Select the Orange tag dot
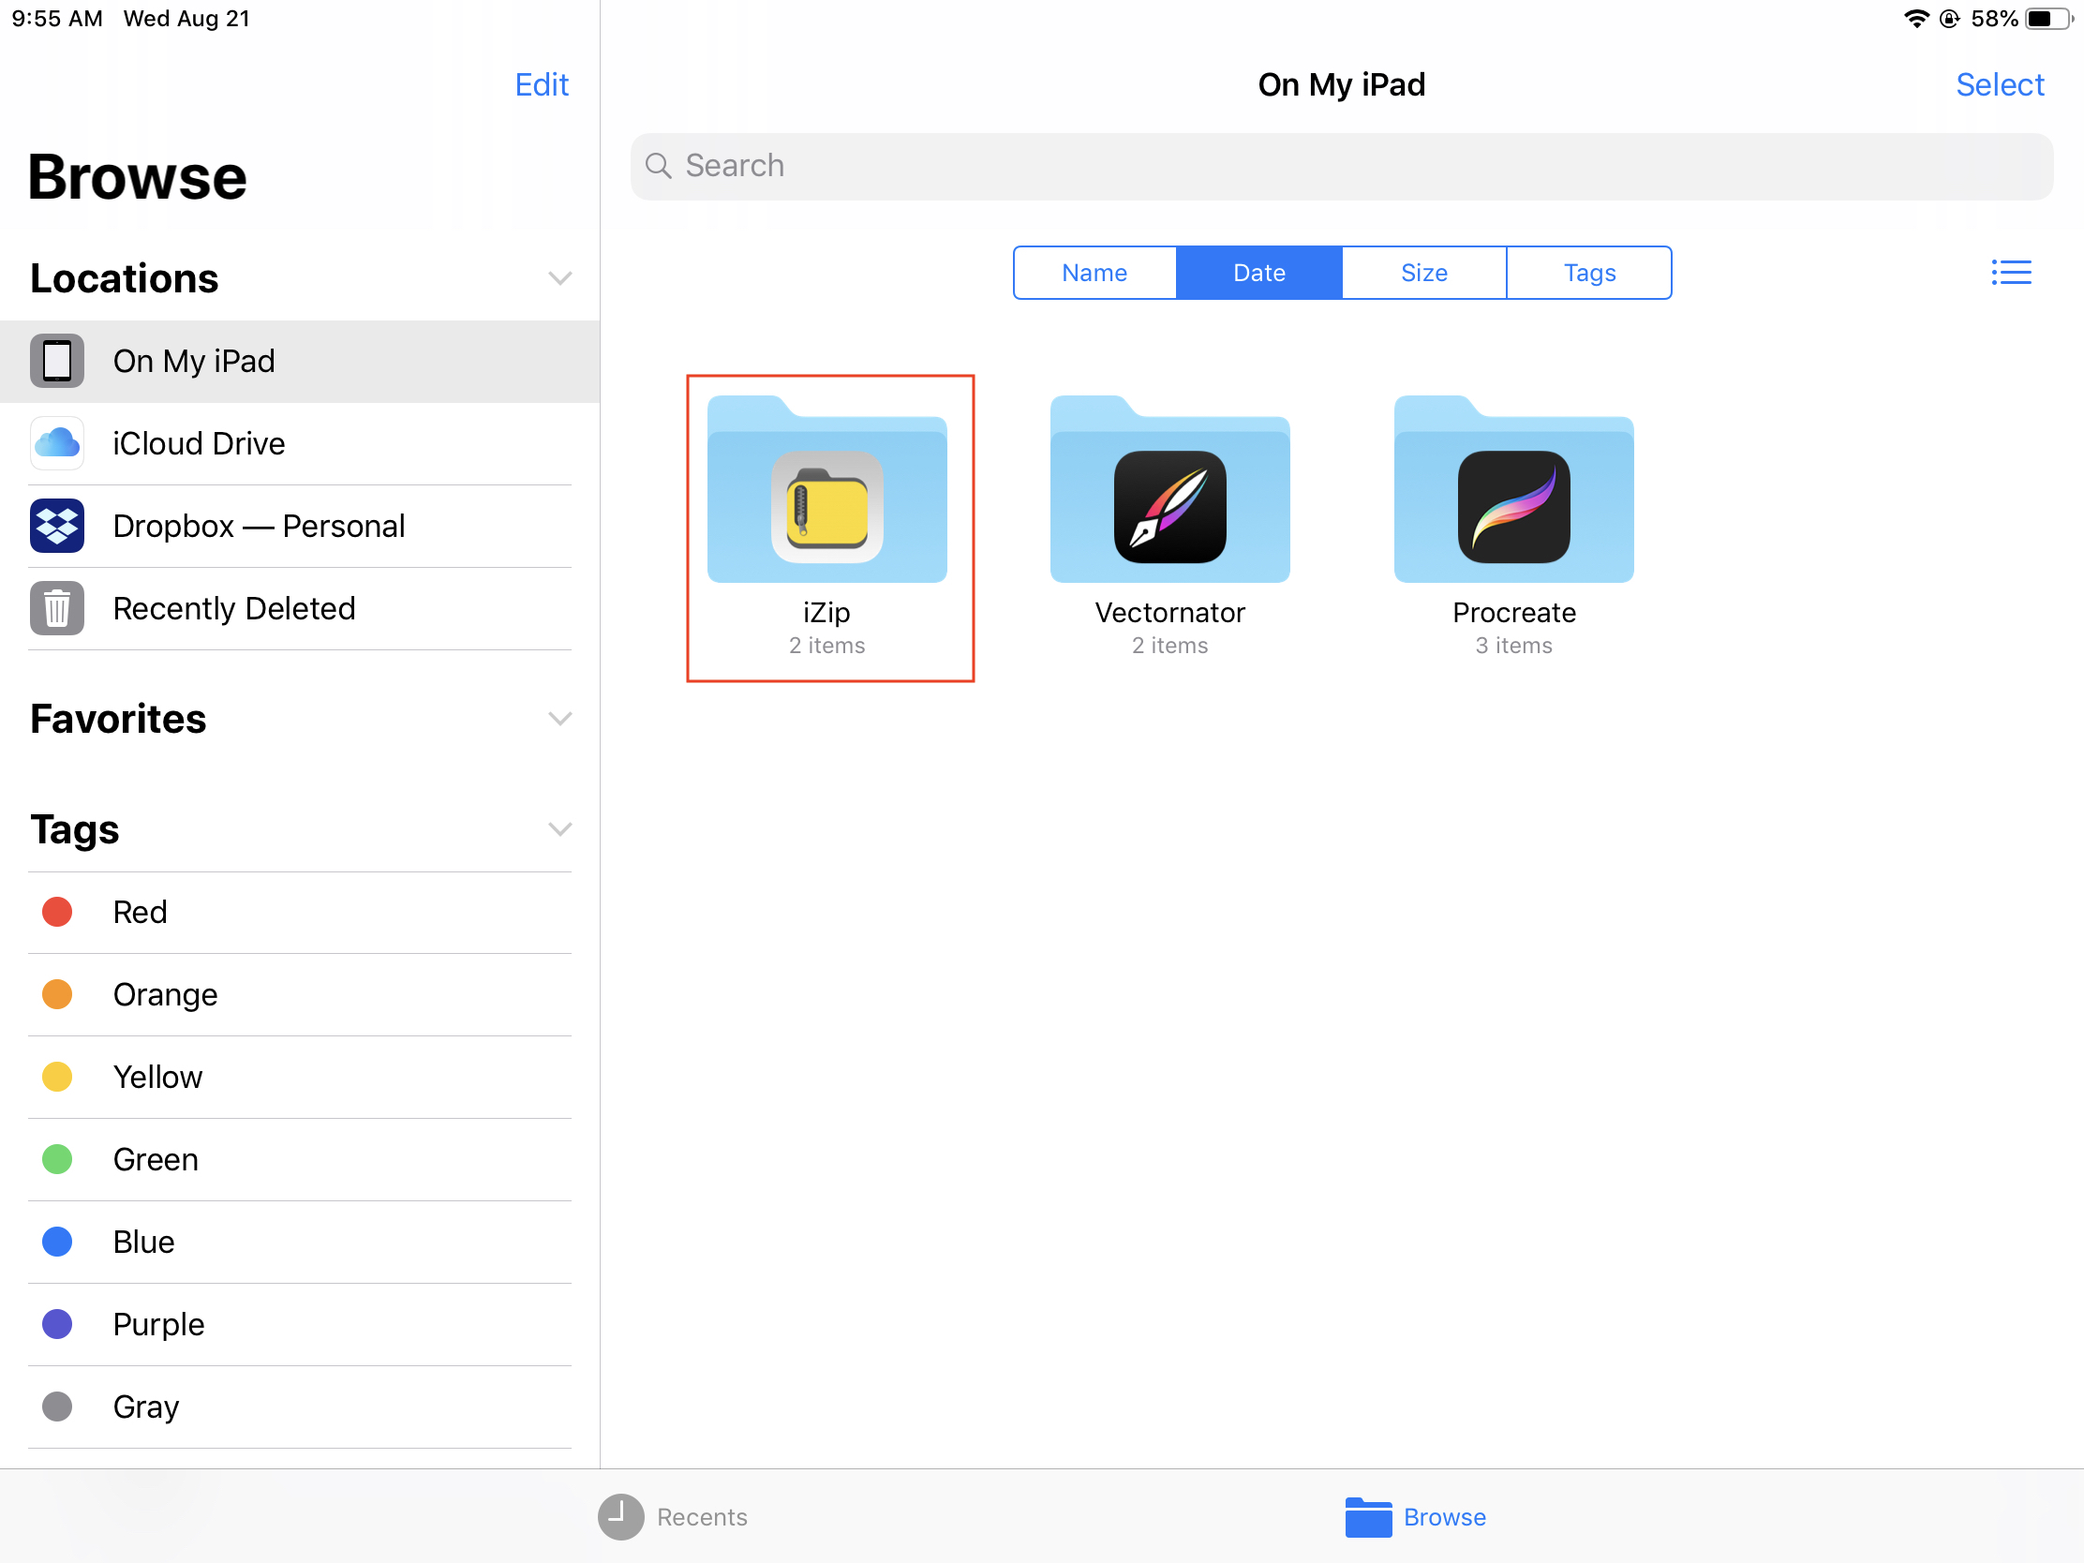 [56, 995]
